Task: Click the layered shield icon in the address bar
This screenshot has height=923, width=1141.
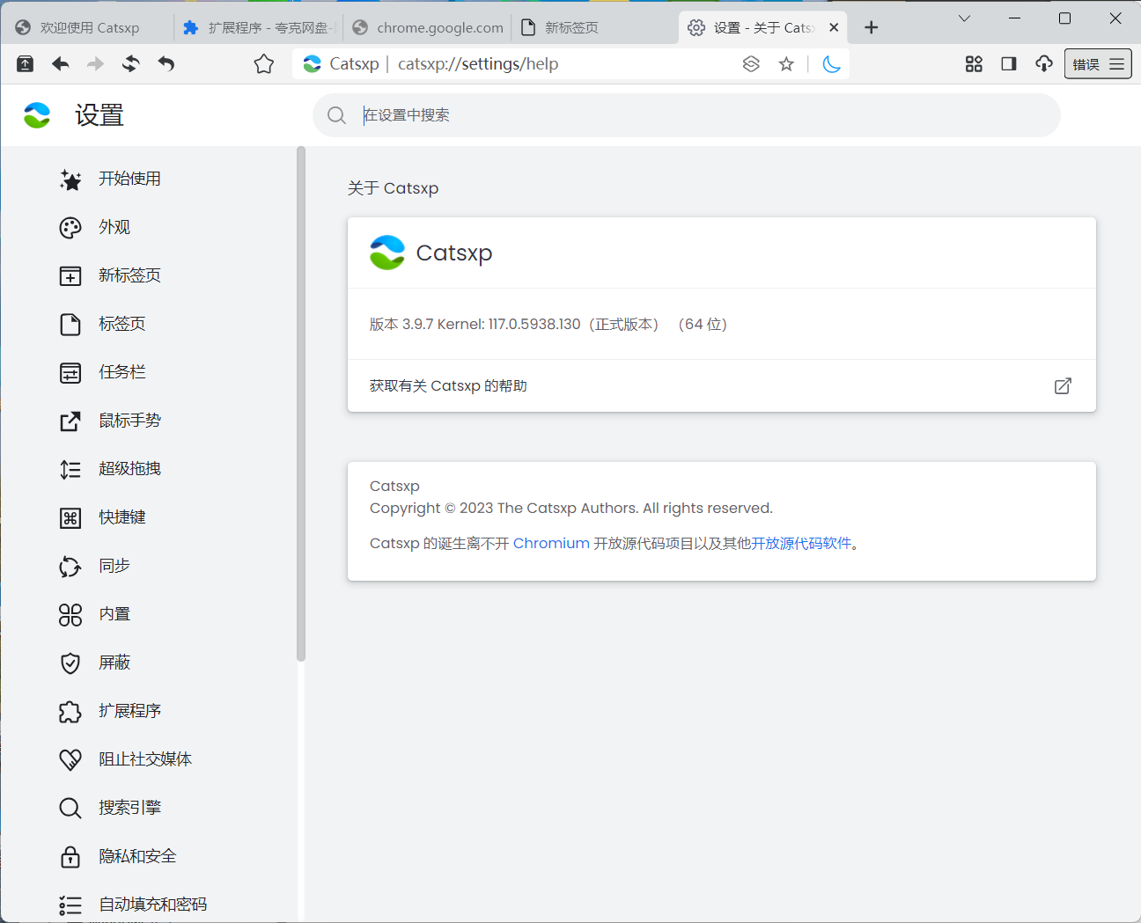Action: pos(751,63)
